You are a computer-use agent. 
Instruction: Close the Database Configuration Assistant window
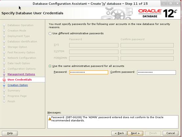point(177,4)
